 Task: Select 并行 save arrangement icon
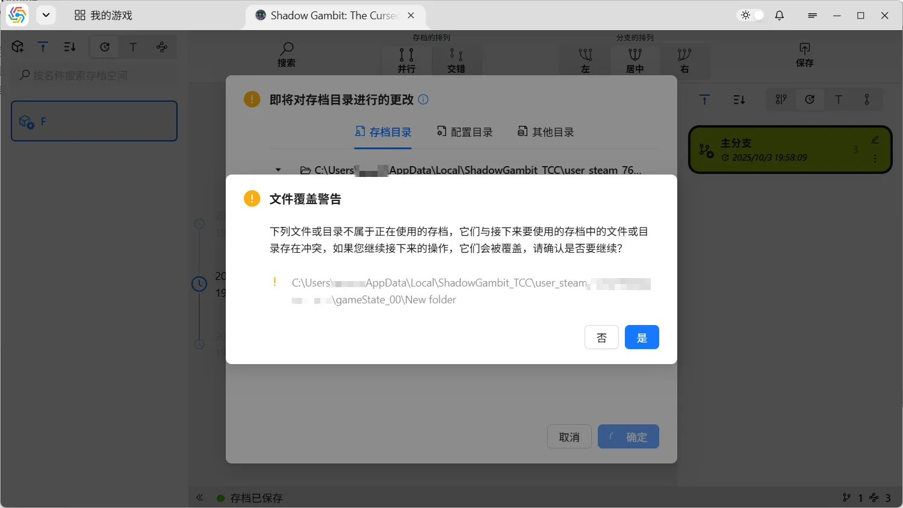click(x=406, y=60)
